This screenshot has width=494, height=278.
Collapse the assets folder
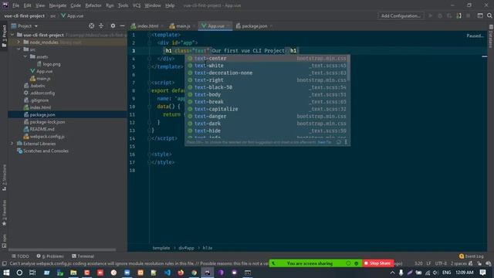click(x=25, y=56)
